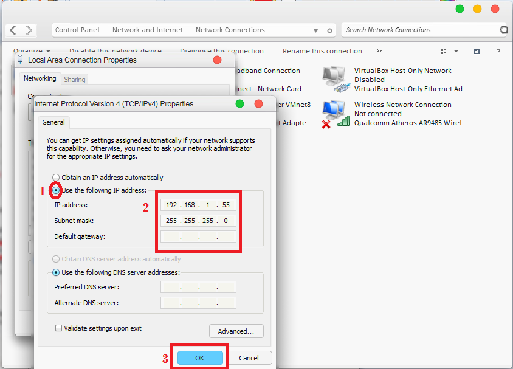
Task: Expand the hidden toolbar commands chevron
Action: 379,51
